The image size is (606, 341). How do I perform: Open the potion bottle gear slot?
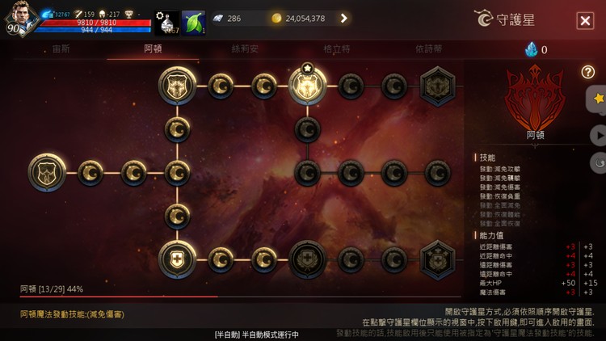167,23
